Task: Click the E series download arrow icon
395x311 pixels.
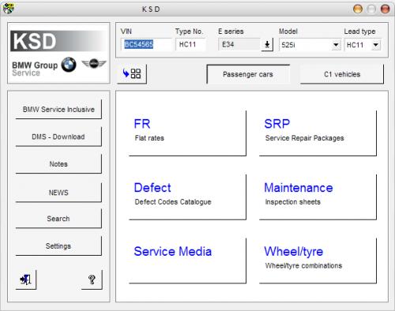Action: 267,44
